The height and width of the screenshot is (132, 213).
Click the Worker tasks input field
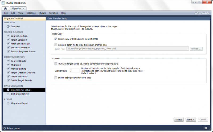click(74, 71)
